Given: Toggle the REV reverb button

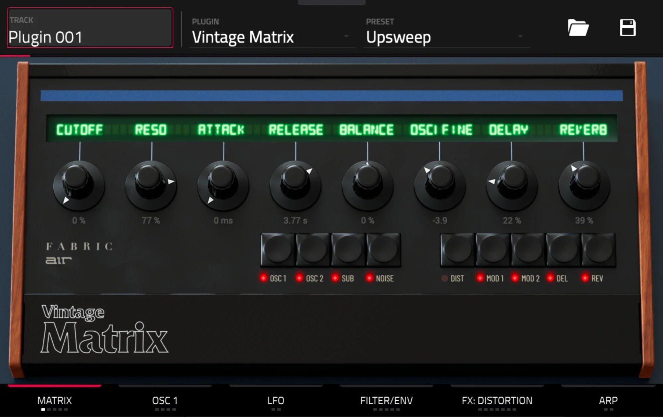Looking at the screenshot, I should click(599, 250).
